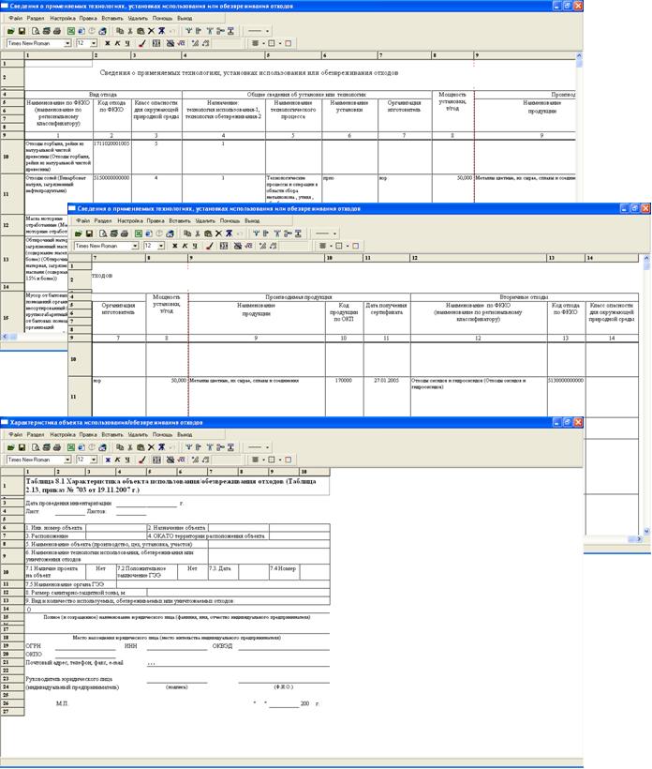
Task: Click the Delete X icon in middle window
Action: (x=217, y=234)
